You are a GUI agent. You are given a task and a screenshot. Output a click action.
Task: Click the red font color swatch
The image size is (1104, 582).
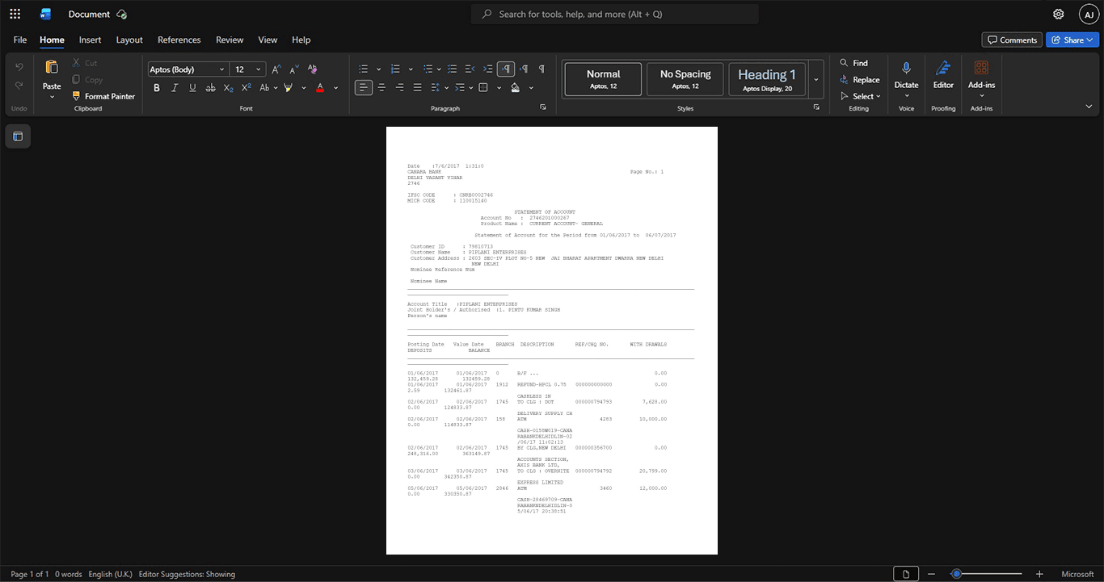320,87
